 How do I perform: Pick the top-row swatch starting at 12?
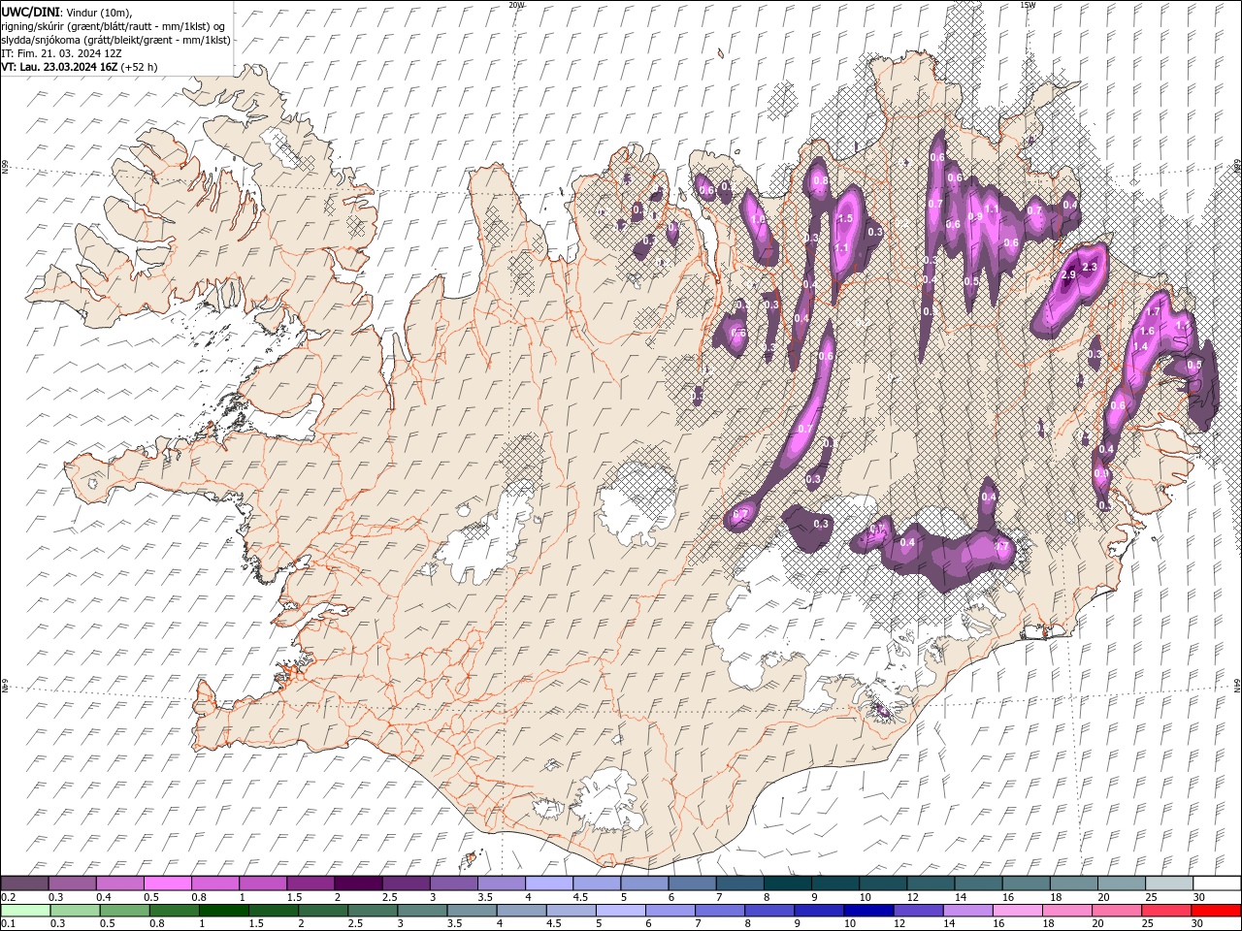(x=930, y=883)
